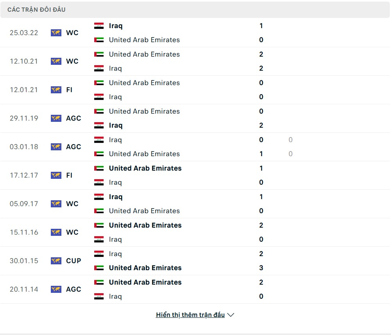Viewport: 391px width, 335px height.
Task: Click the WC label on 05.09.17 match
Action: click(72, 204)
